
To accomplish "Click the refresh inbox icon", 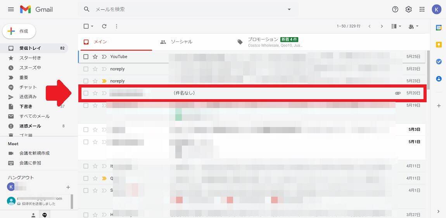I will [104, 26].
